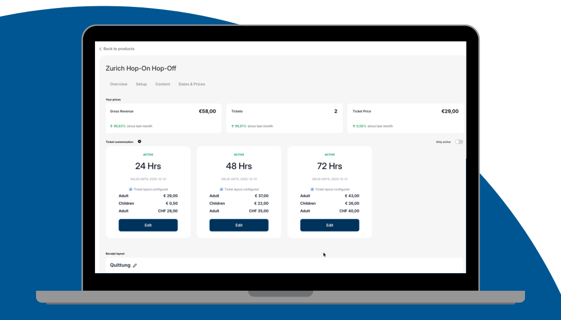
Task: Click the Adult price € 37,00
Action: pos(262,196)
